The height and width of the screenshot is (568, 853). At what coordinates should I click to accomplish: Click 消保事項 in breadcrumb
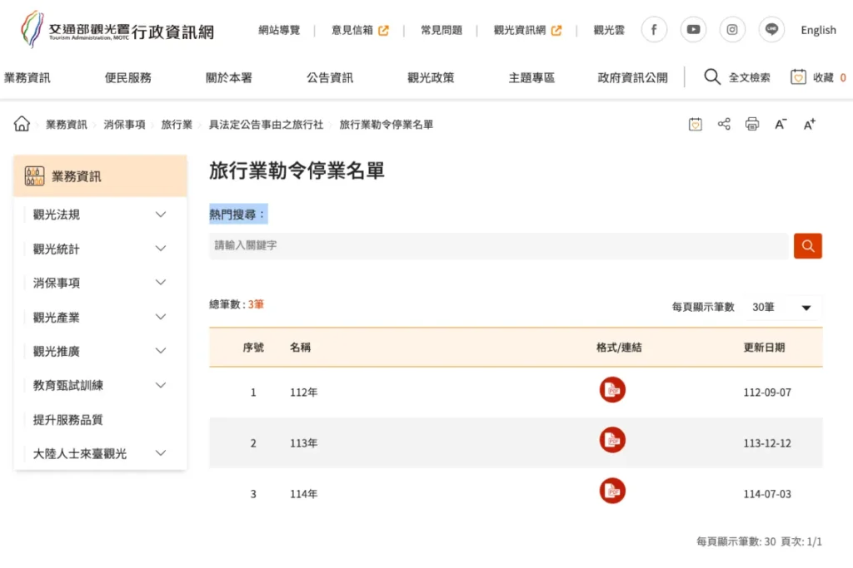click(x=125, y=125)
